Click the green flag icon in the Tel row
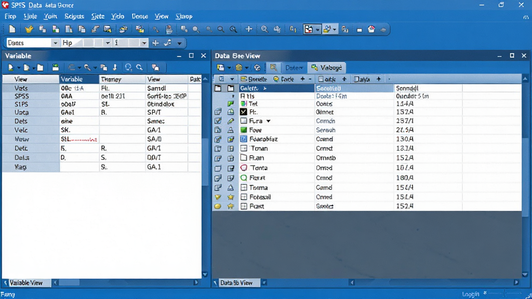 [x=231, y=104]
